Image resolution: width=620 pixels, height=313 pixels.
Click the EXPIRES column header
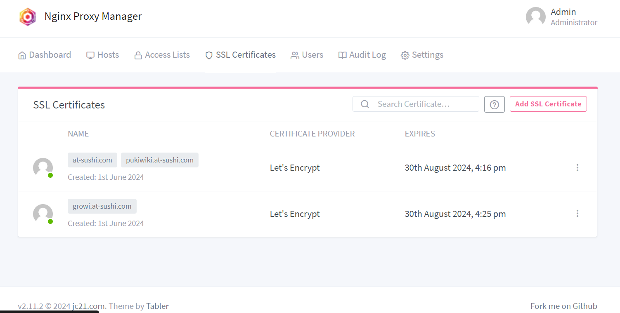click(420, 134)
